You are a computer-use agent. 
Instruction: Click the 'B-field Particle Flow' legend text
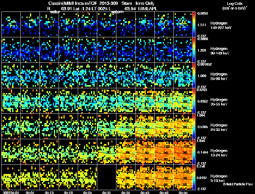coord(238,184)
